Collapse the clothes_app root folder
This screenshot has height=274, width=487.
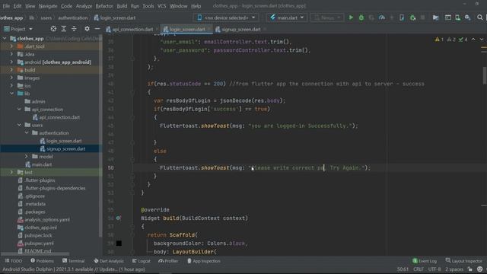click(x=5, y=39)
